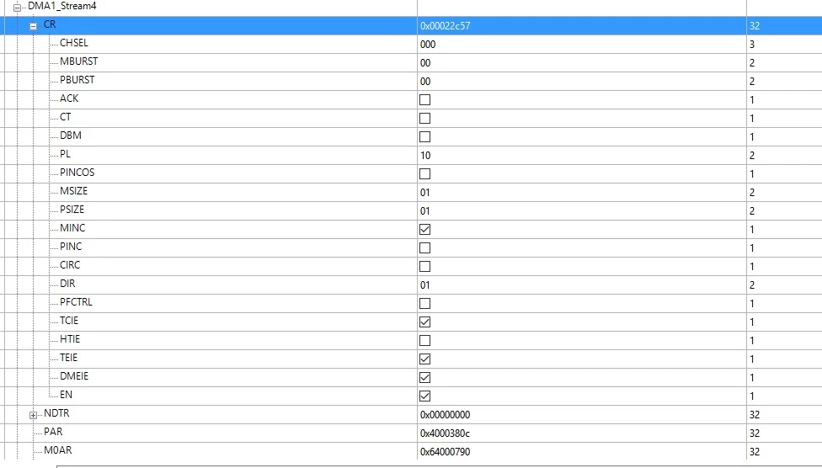
Task: Click the PL value 10
Action: coord(425,156)
